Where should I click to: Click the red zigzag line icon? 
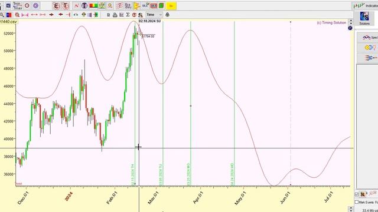(x=77, y=5)
